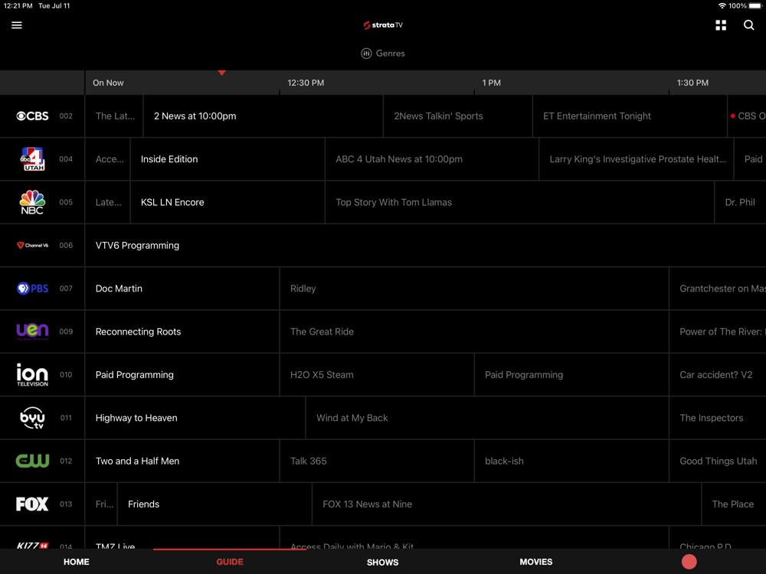Check the battery status indicator
The image size is (766, 574).
(755, 6)
